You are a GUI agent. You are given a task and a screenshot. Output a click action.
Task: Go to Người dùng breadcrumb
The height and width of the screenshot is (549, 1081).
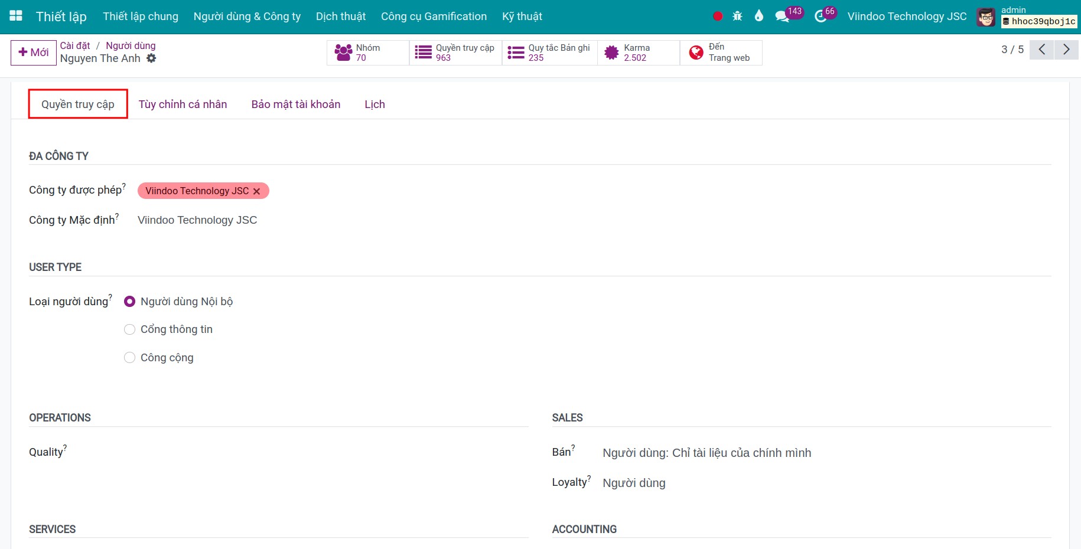coord(131,45)
